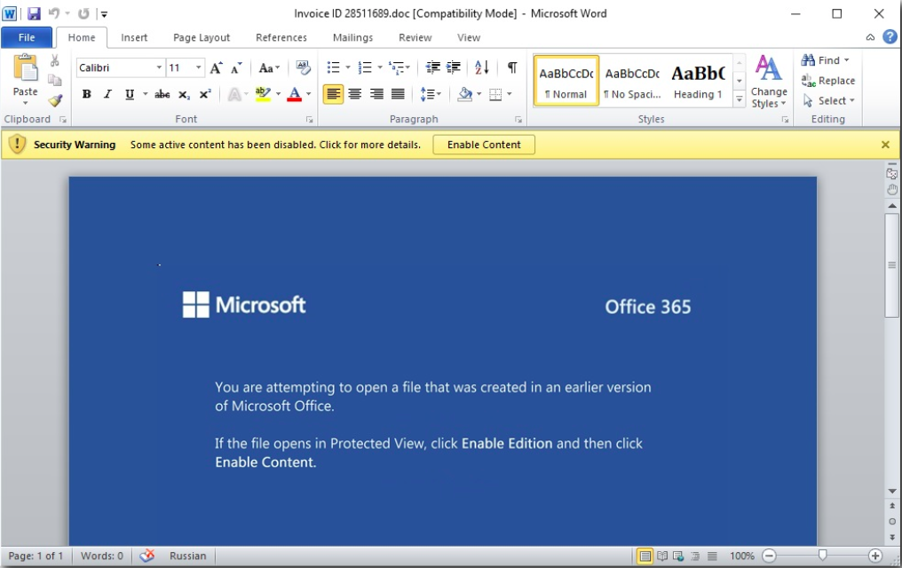Toggle Italic formatting
This screenshot has height=568, width=902.
coord(107,94)
